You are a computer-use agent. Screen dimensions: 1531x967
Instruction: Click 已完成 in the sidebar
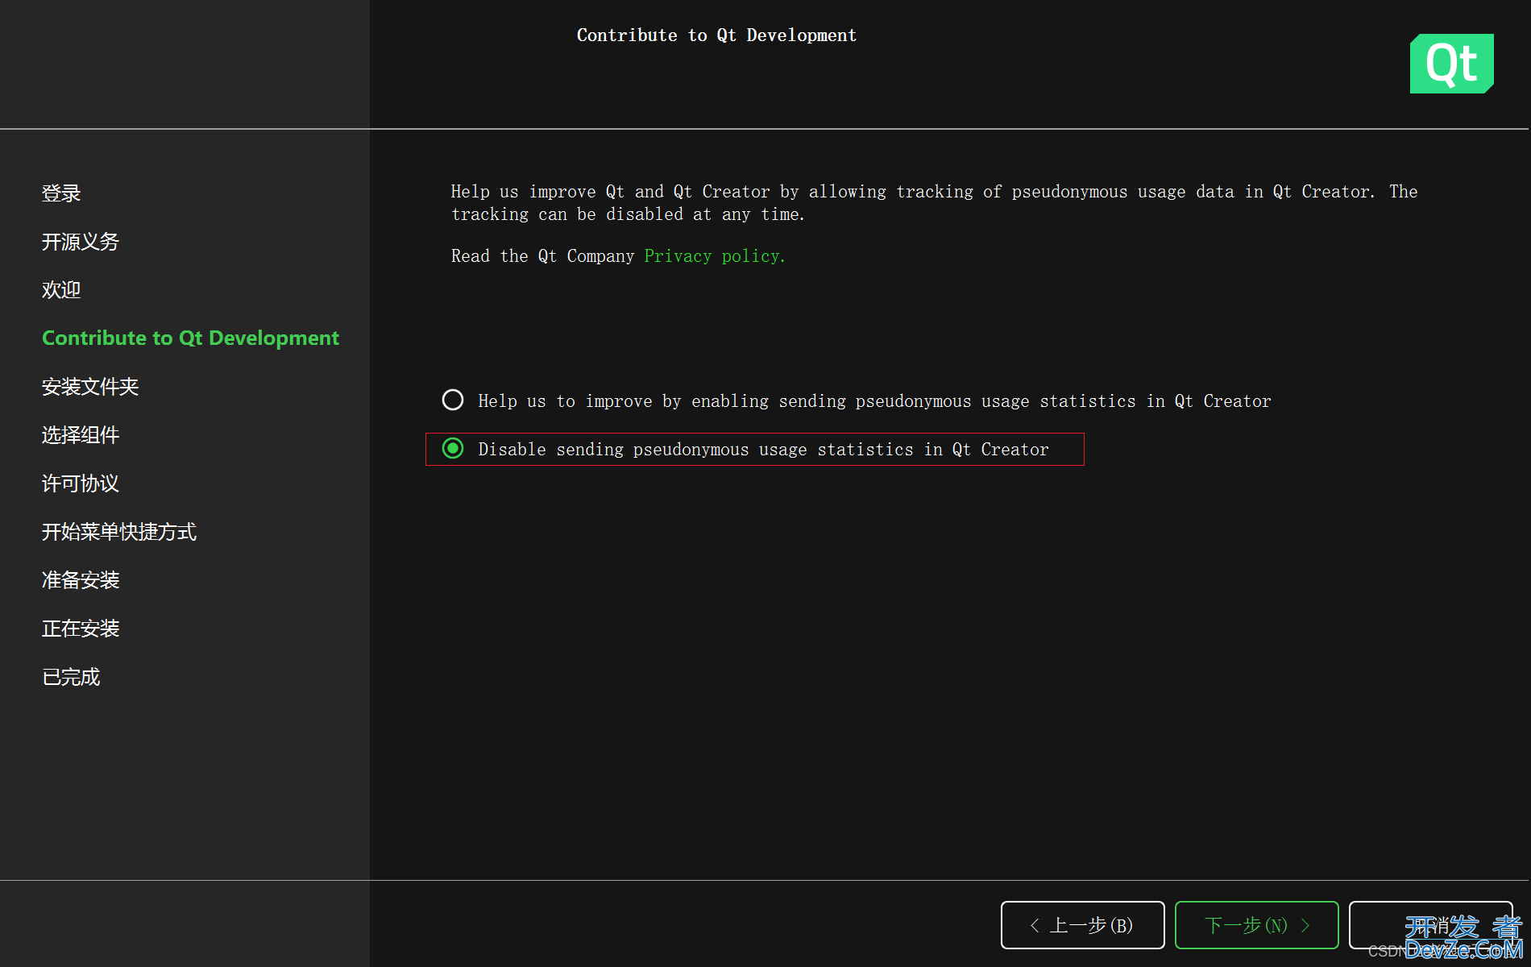pos(71,677)
